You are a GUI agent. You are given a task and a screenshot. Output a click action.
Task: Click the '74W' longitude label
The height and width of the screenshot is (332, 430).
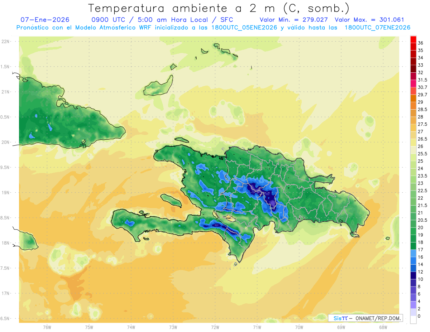coord(131,327)
